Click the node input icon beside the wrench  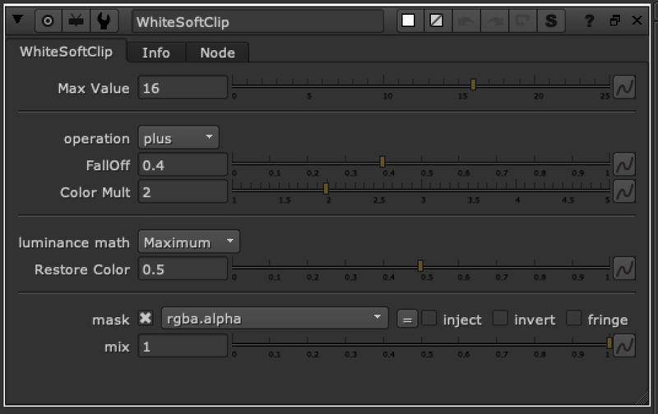[76, 21]
